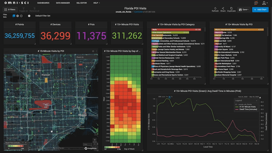The height and width of the screenshot is (153, 272).
Task: Select the University Of Miami POI row
Action: [225, 46]
